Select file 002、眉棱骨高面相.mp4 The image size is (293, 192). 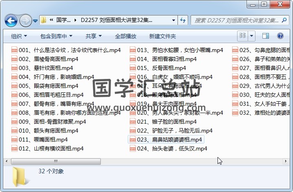[45, 59]
